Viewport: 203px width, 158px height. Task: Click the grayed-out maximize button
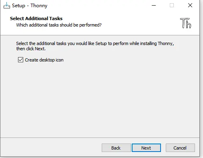click(x=172, y=6)
